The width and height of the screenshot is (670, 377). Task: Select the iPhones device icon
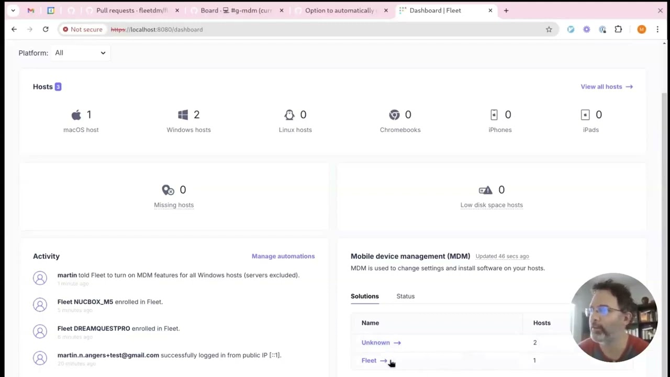[494, 115]
